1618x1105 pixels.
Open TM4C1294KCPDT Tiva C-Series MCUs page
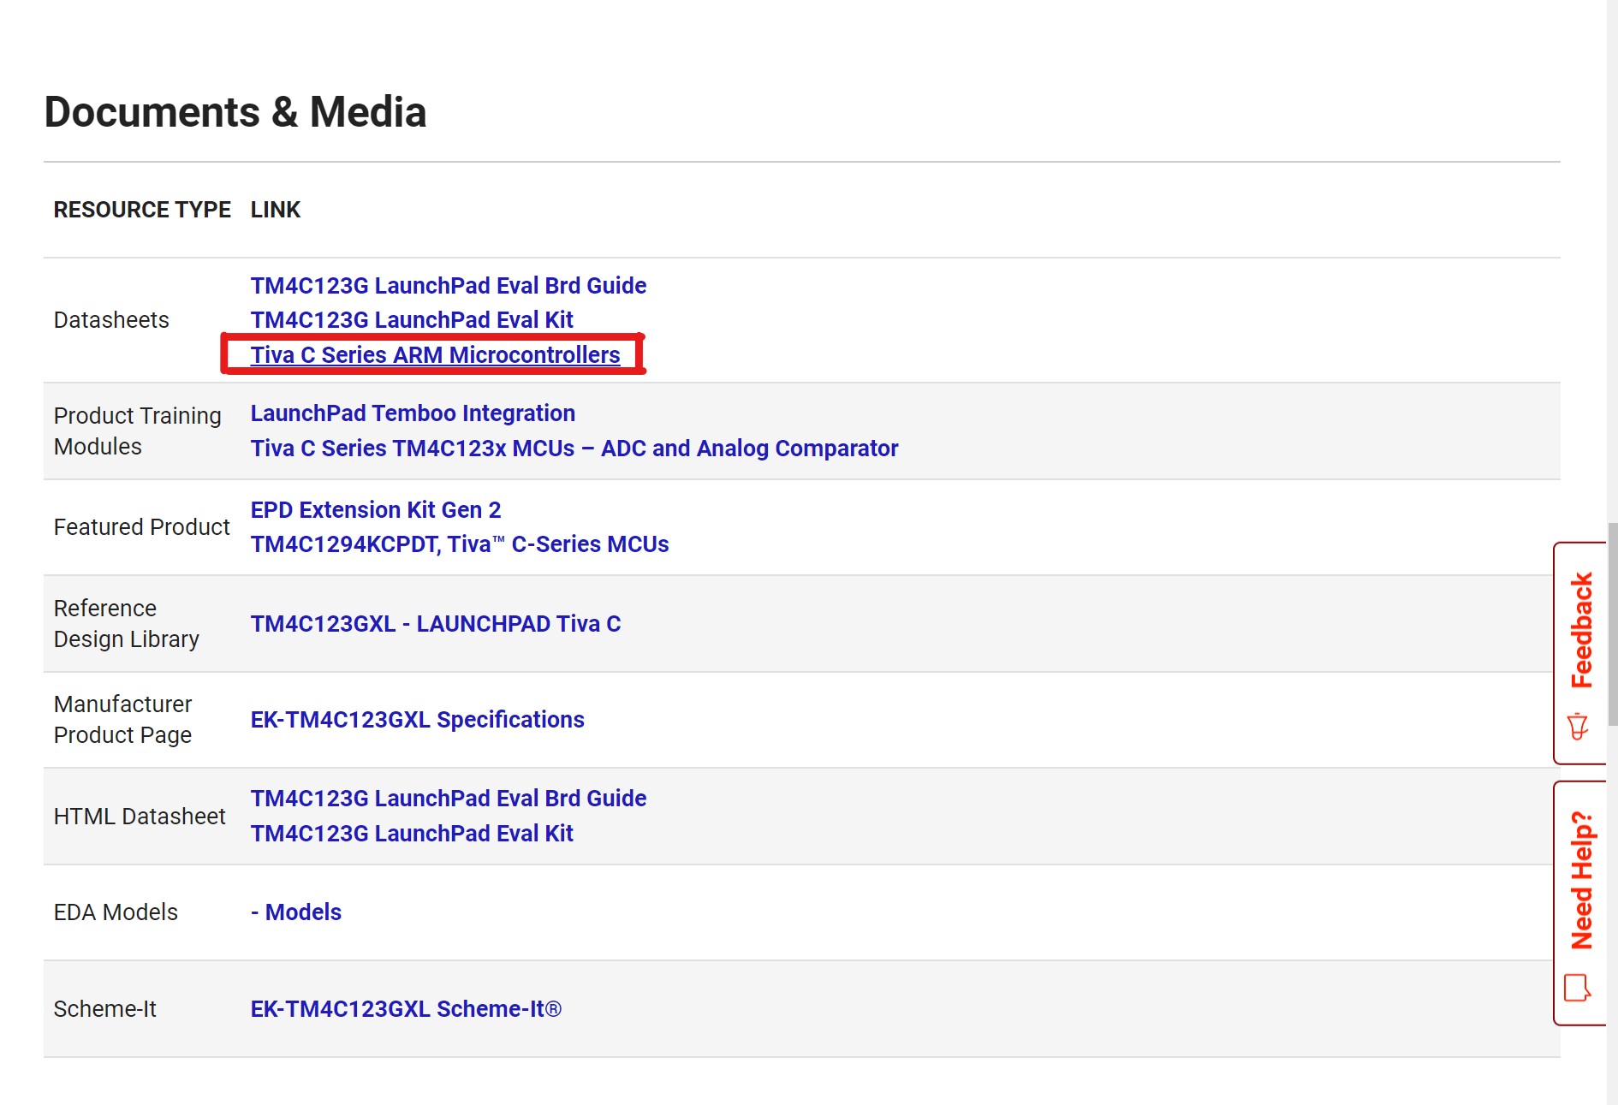tap(460, 544)
